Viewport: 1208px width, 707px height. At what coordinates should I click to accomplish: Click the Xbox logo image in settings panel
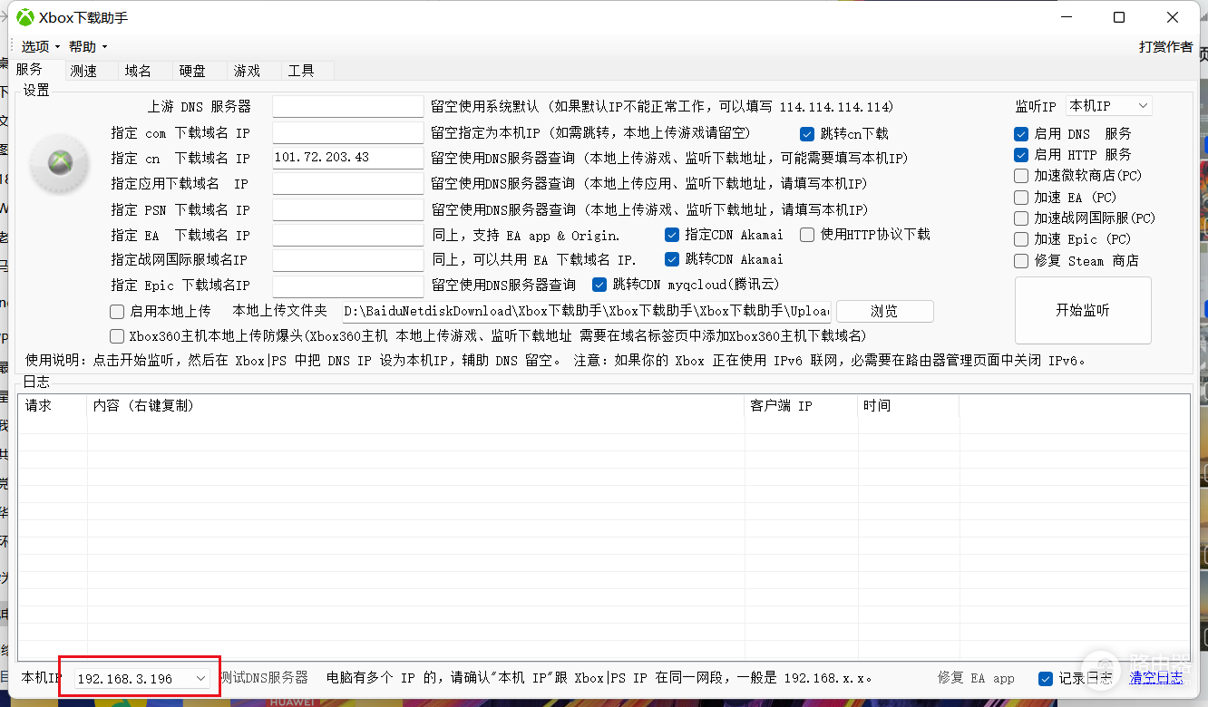pyautogui.click(x=60, y=163)
